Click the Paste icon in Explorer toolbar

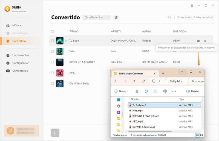pyautogui.click(x=155, y=91)
